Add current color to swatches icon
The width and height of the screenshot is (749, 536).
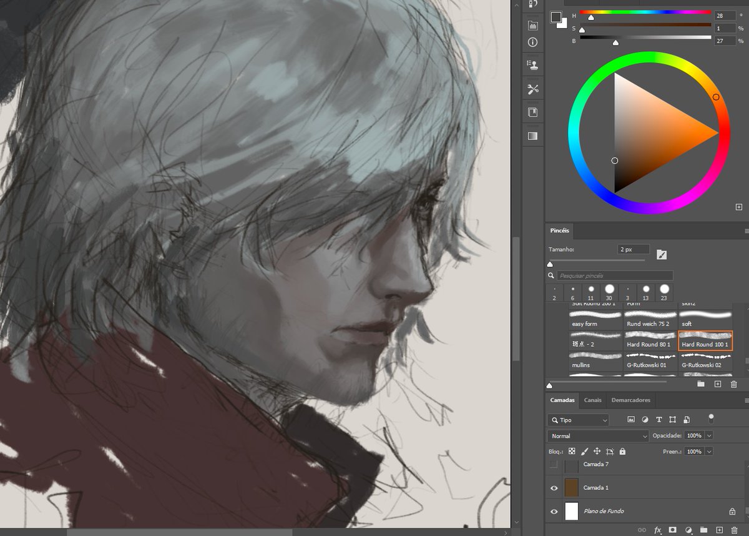click(x=739, y=207)
